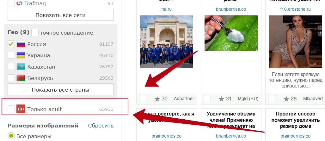Screen dimensions: 325x141
Task: Expand countries with Показать все страны
Action: pyautogui.click(x=60, y=90)
